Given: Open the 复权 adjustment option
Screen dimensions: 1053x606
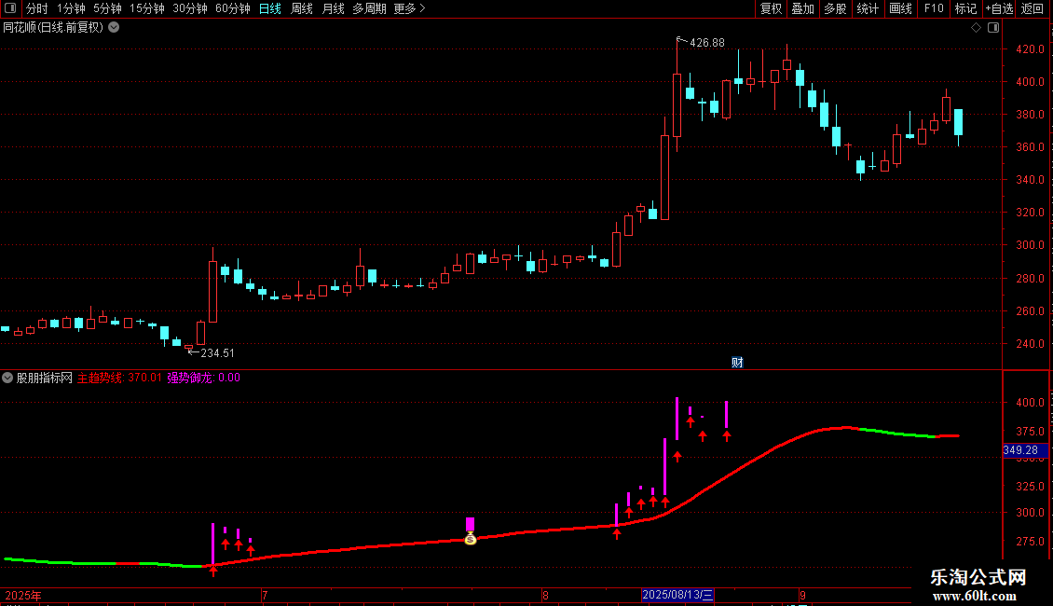Looking at the screenshot, I should coord(771,8).
